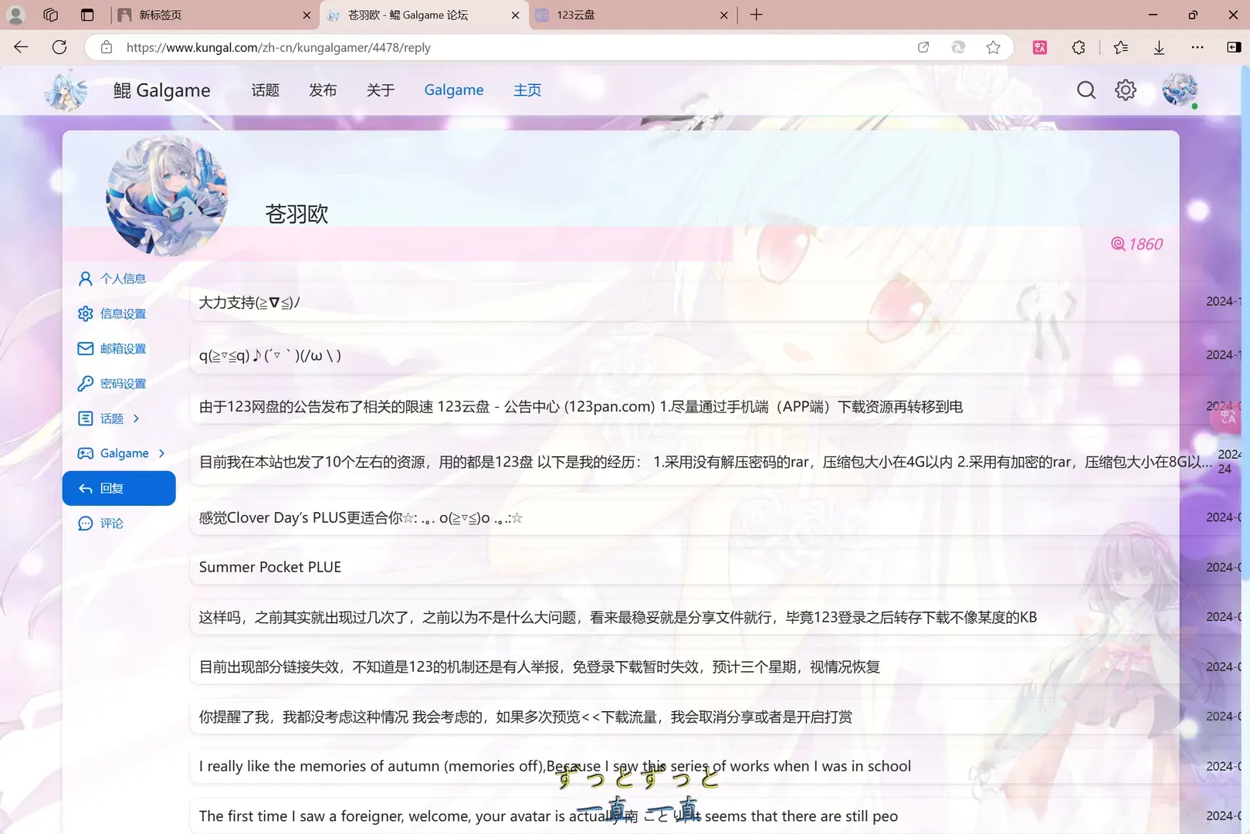Viewport: 1250px width, 834px height.
Task: Open the translate extension icon in toolbar
Action: tap(1040, 47)
